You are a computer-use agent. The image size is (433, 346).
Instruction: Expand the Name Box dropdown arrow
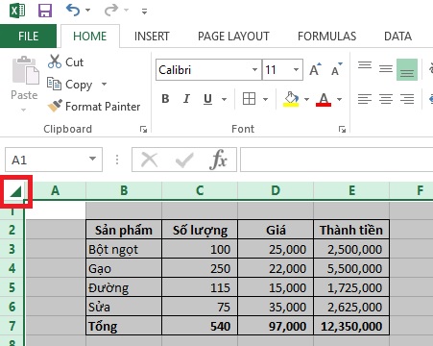(x=92, y=159)
